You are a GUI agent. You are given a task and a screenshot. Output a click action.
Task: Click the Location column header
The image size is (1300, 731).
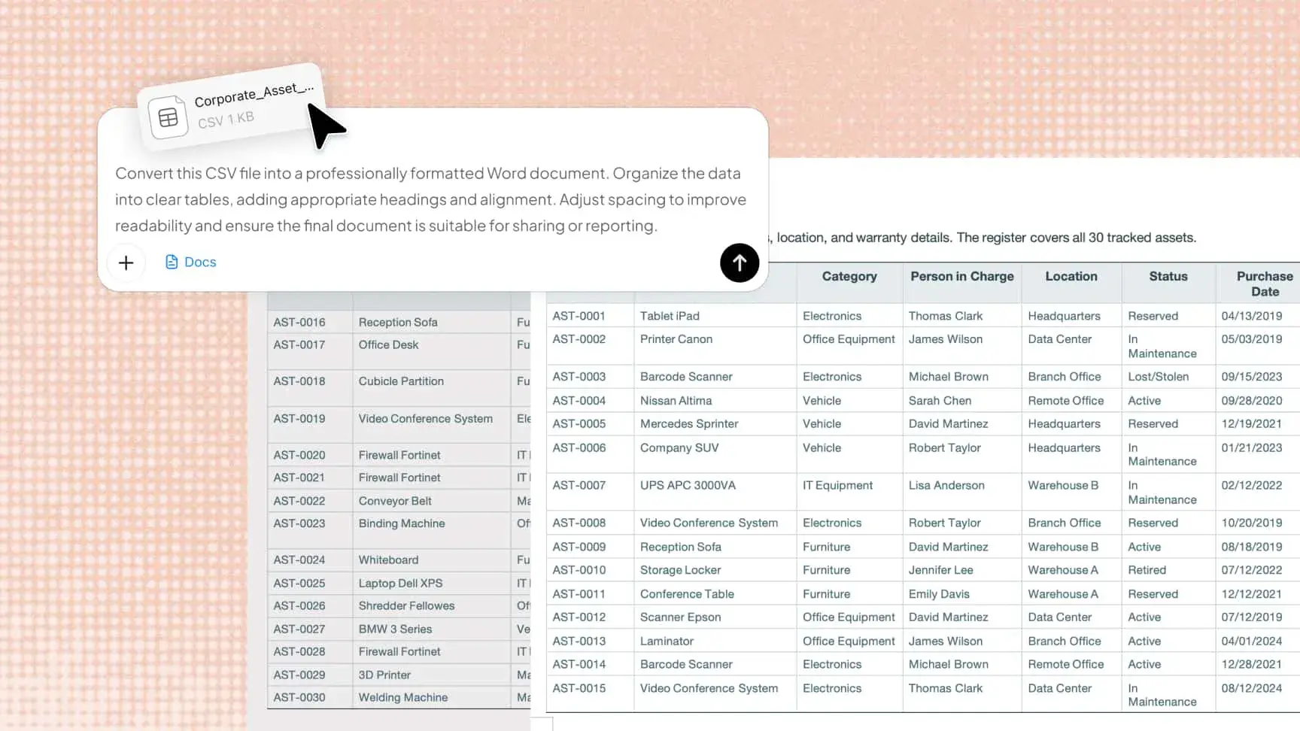(1071, 277)
